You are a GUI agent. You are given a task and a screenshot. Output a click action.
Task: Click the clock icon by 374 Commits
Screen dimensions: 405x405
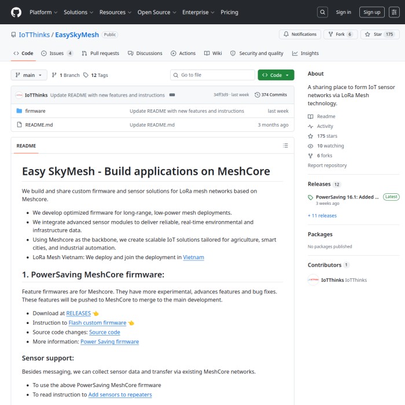tap(257, 95)
